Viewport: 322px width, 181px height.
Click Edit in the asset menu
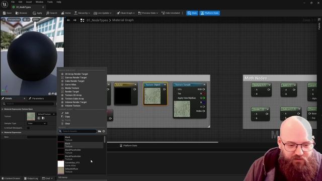(x=67, y=113)
